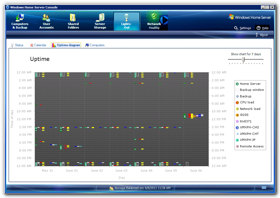Click the Storage Balanced status text
This screenshot has height=198, width=280.
pos(142,188)
